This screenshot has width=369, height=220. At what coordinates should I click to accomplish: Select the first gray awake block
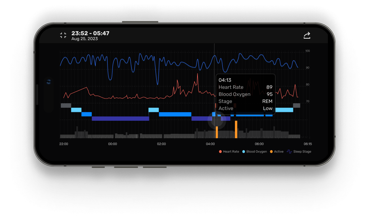click(66, 106)
